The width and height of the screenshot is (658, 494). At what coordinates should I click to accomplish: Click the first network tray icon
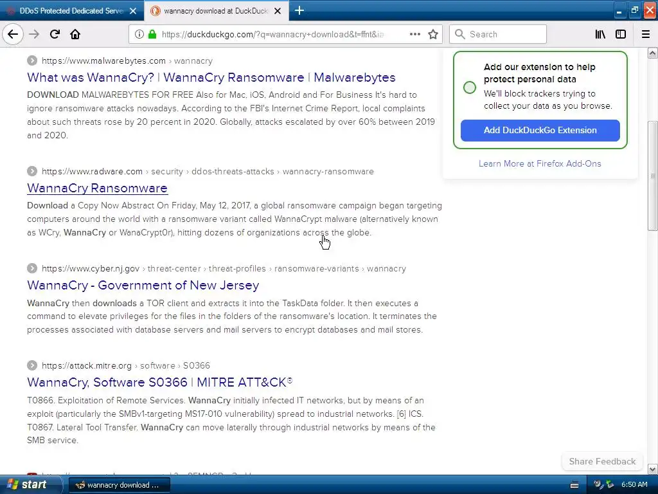click(600, 484)
